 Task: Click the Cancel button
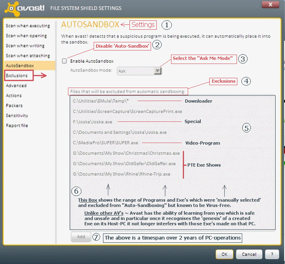[x=249, y=254]
